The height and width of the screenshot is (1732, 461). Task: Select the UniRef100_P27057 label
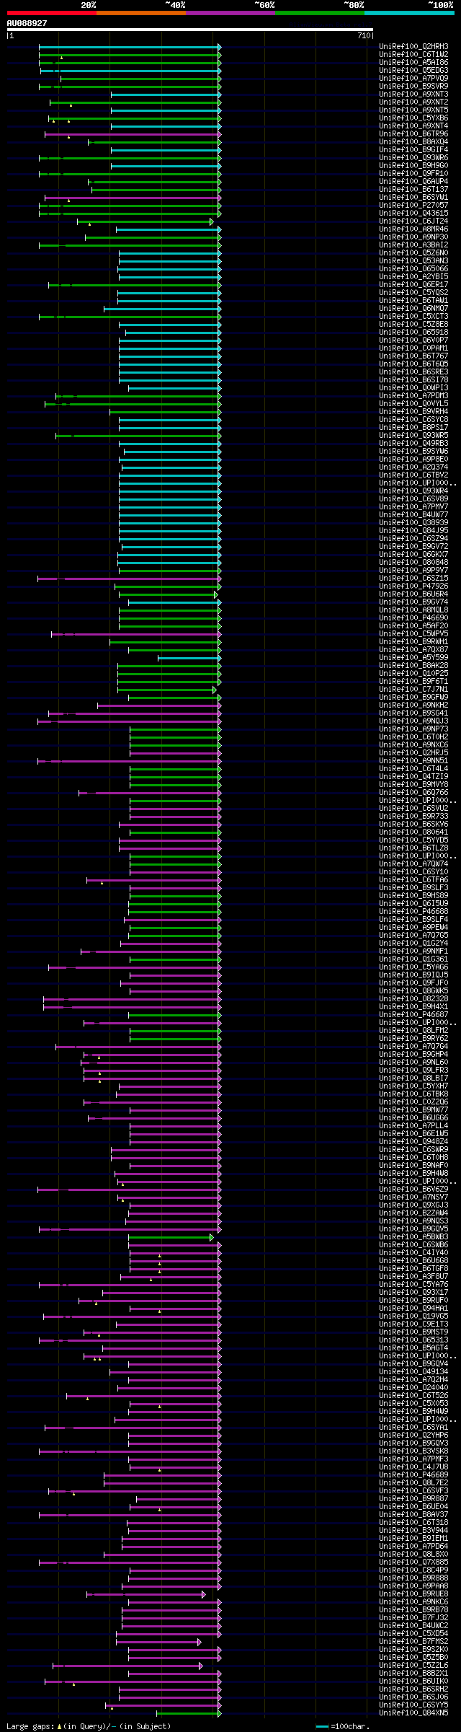tap(413, 206)
